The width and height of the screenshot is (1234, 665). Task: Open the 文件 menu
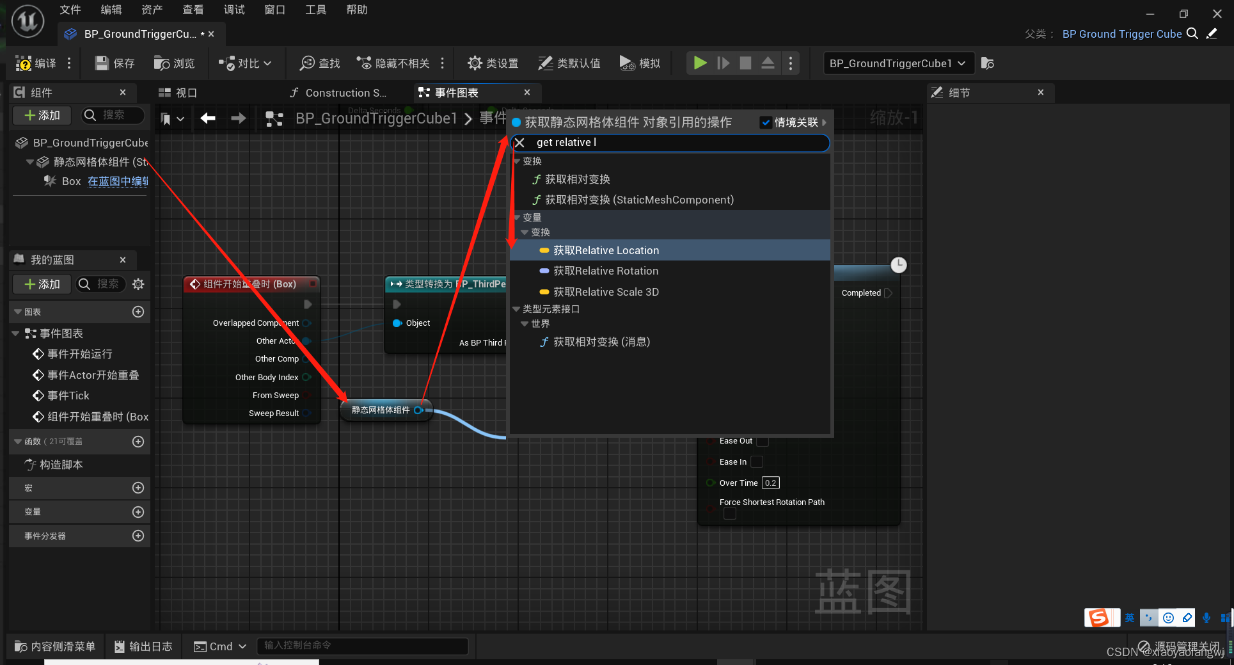70,10
